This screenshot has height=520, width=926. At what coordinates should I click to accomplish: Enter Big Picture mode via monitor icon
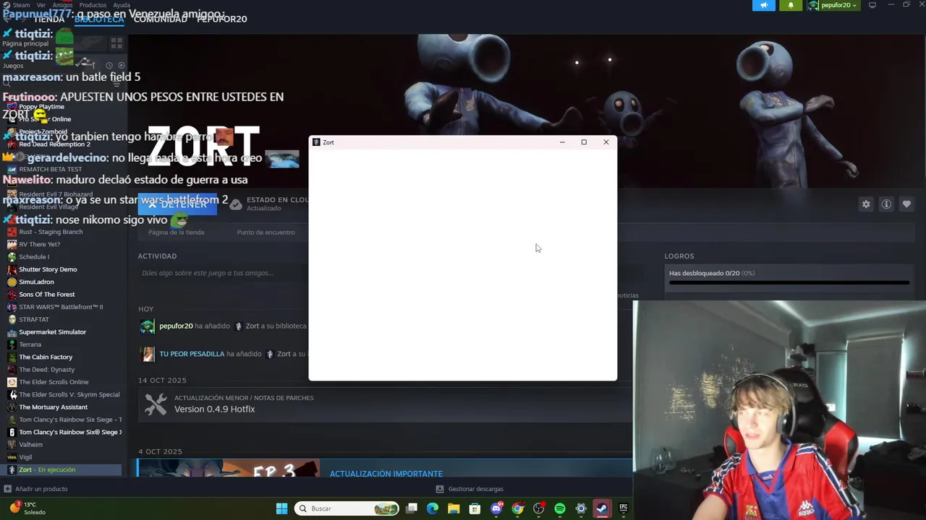[872, 5]
